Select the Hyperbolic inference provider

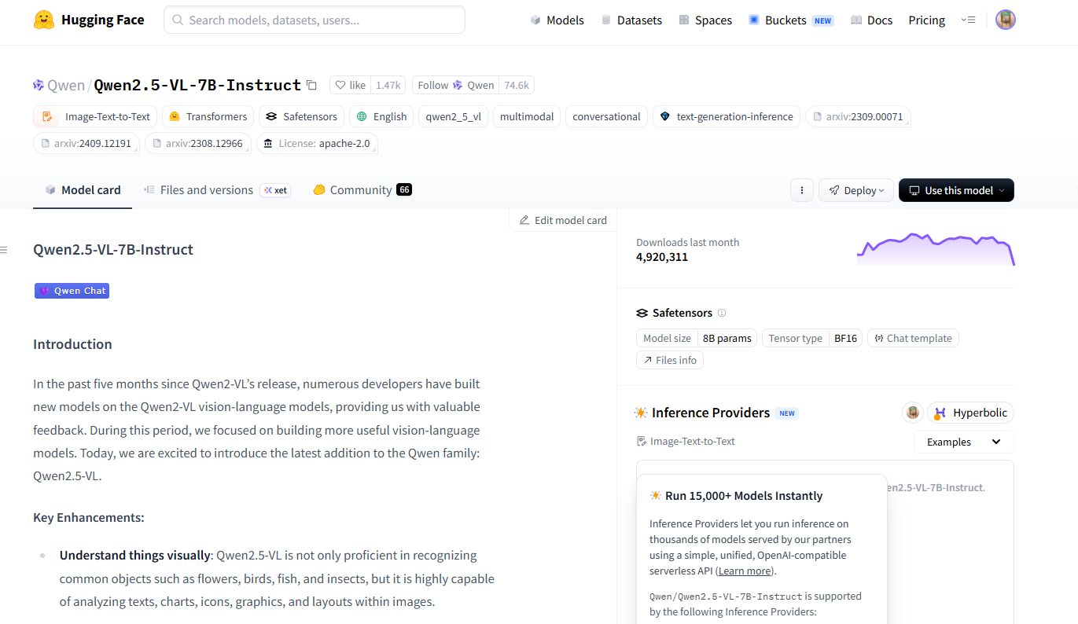coord(971,413)
